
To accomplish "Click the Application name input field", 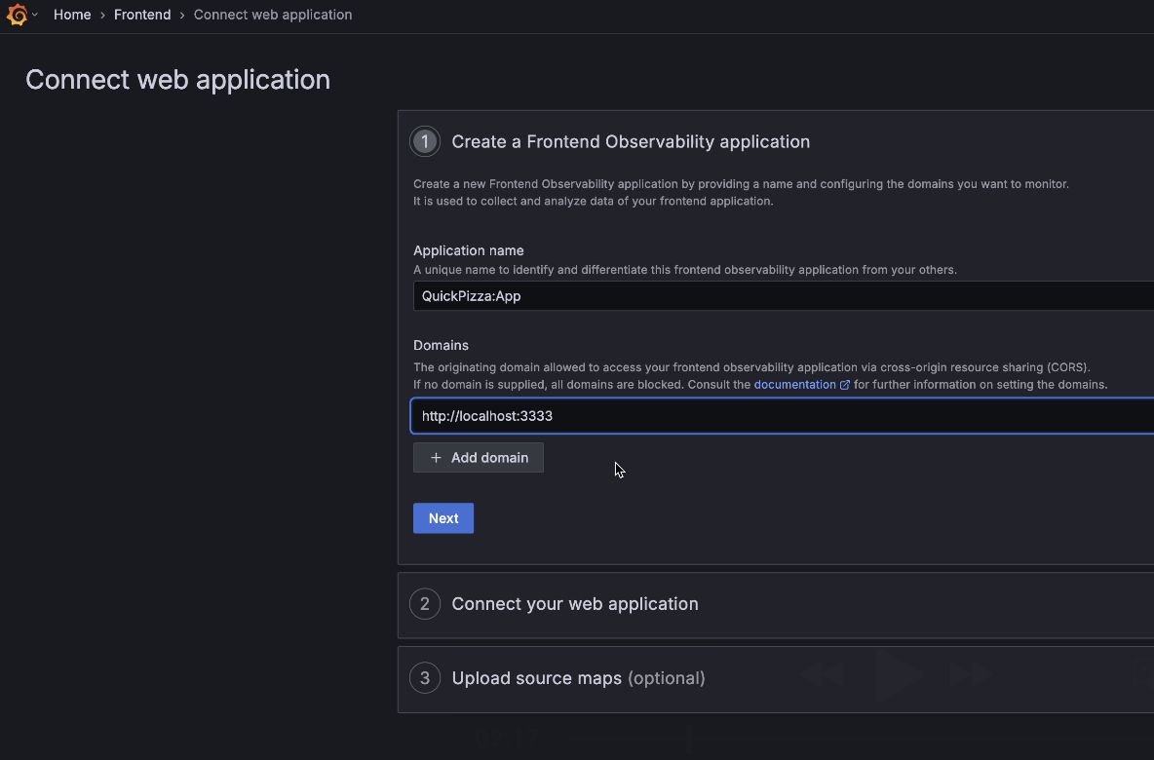I will tap(780, 296).
